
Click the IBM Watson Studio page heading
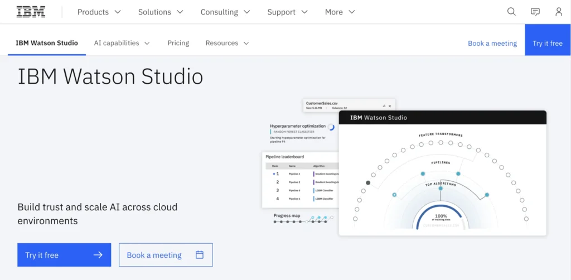110,76
